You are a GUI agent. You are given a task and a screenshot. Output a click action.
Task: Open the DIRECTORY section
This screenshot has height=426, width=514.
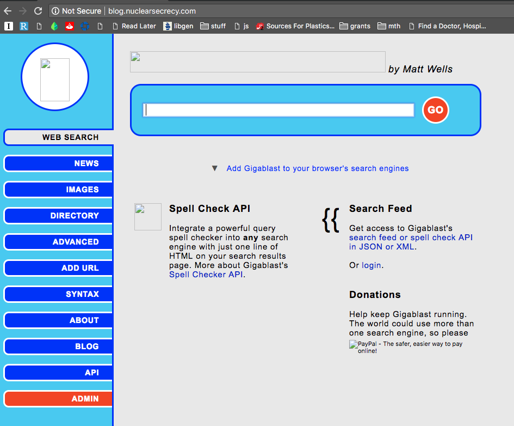point(58,216)
